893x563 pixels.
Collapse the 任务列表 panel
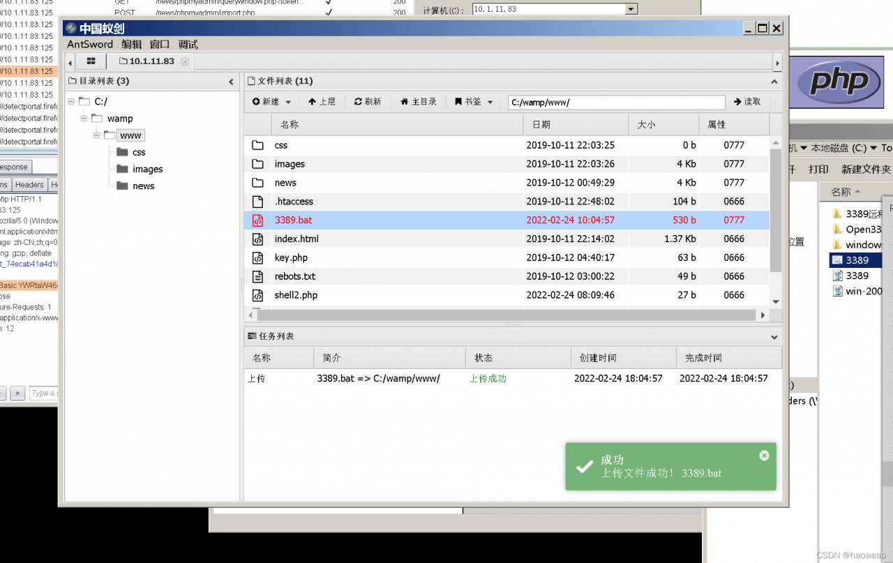click(774, 337)
